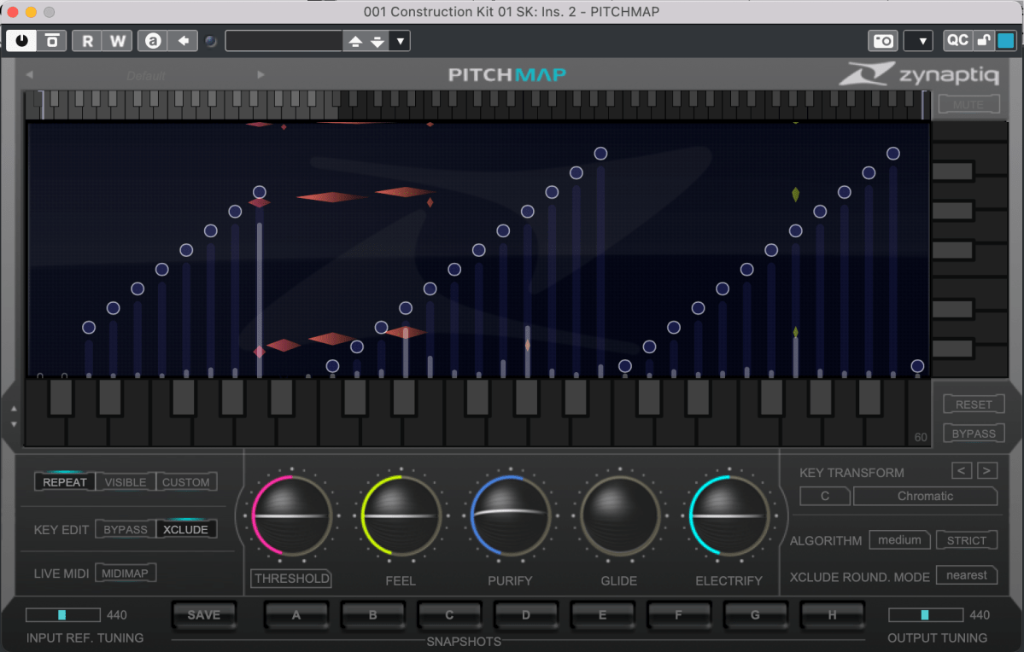Enable Write automation W button

[x=117, y=40]
